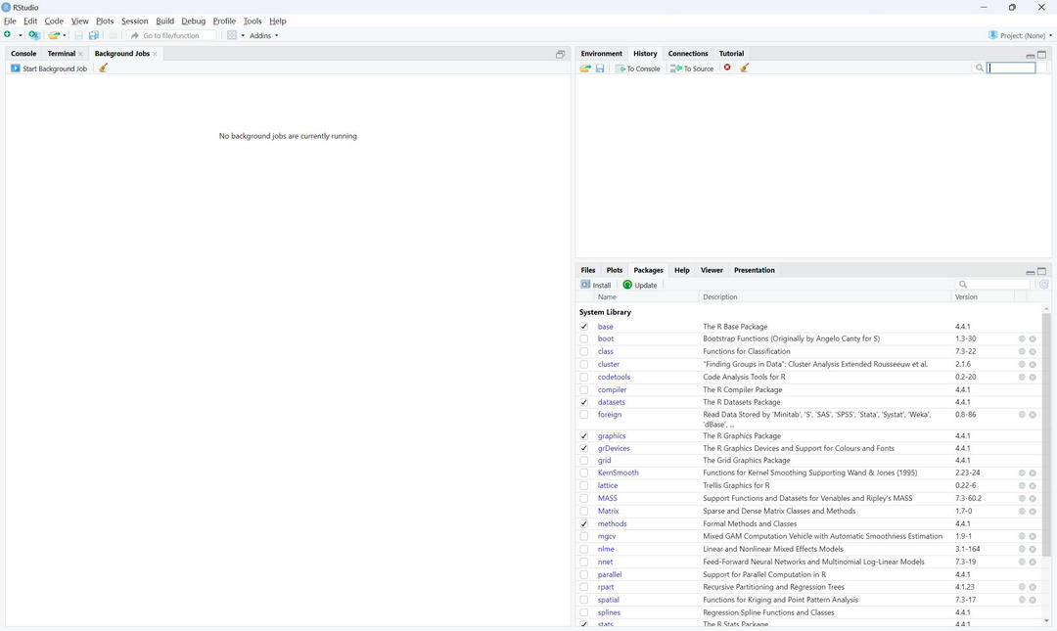Screen dimensions: 1057x631
Task: Open the Install packages dialog
Action: 597,285
